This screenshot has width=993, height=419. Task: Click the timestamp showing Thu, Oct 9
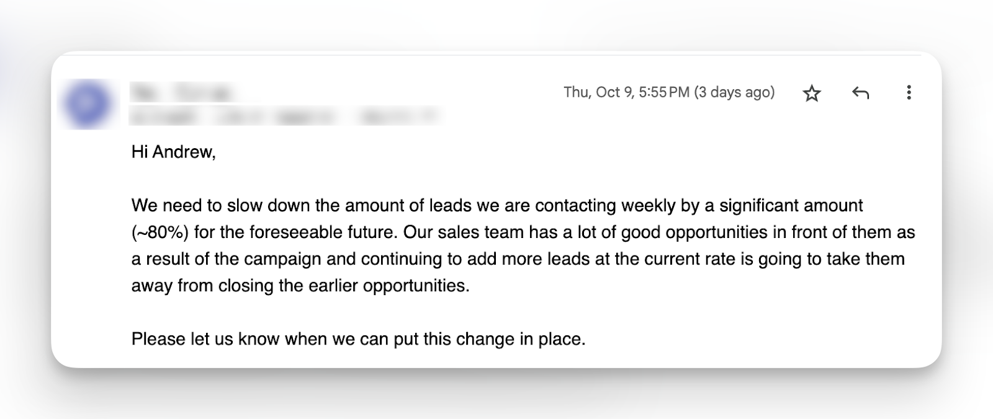click(668, 92)
